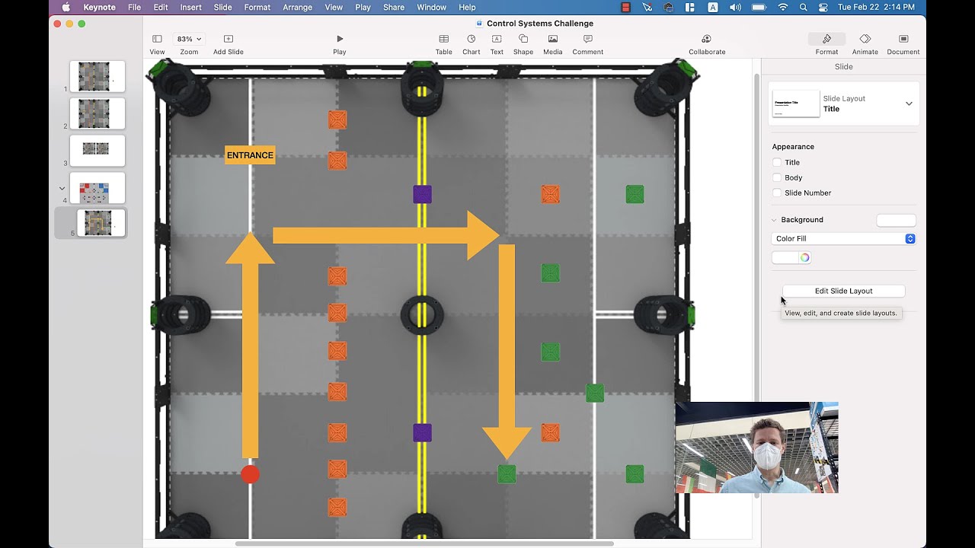This screenshot has height=548, width=975.
Task: Click the Edit Slide Layout button
Action: (843, 291)
